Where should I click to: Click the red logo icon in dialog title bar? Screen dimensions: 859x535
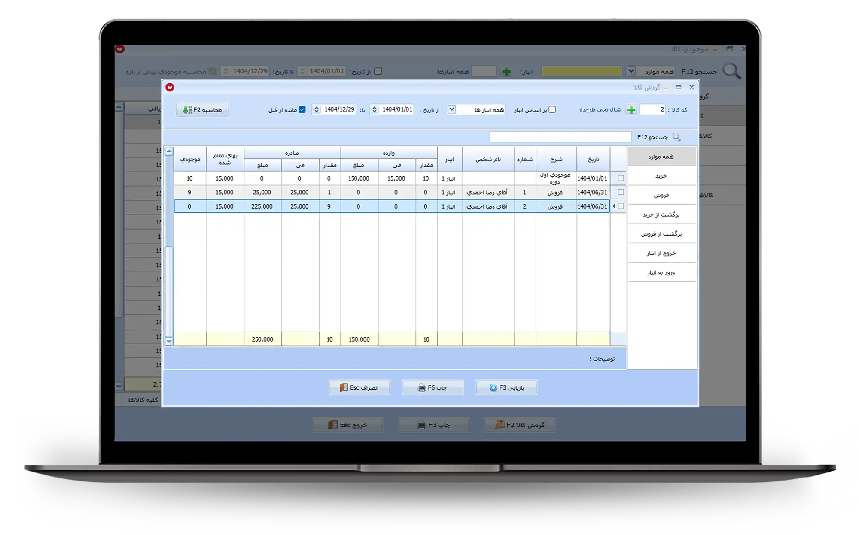(170, 87)
